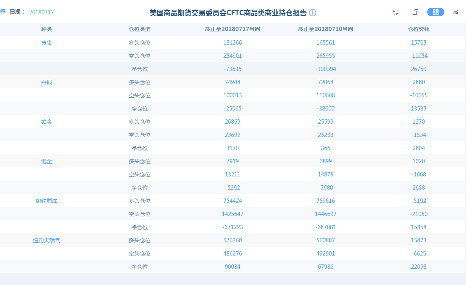Screen dimensions: 466x285
Task: Click the prior-week value 67986
Action: (326, 267)
